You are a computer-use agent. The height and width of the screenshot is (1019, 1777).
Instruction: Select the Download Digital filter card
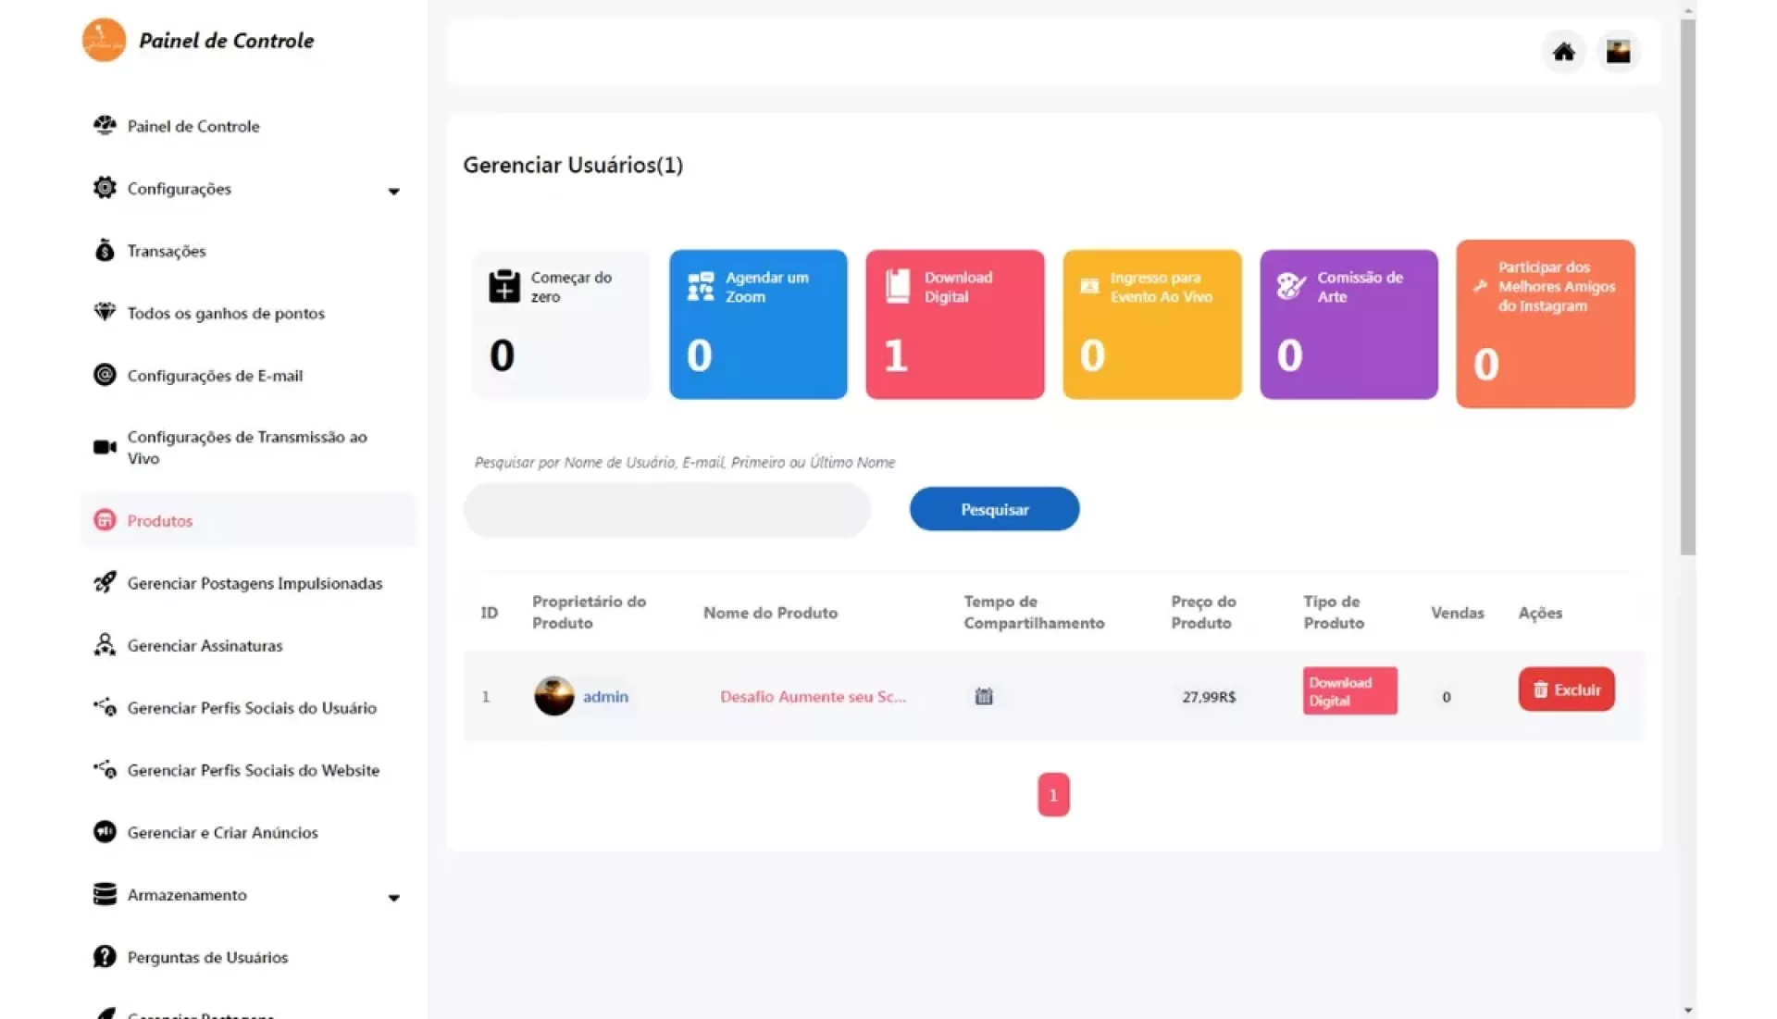(x=954, y=324)
